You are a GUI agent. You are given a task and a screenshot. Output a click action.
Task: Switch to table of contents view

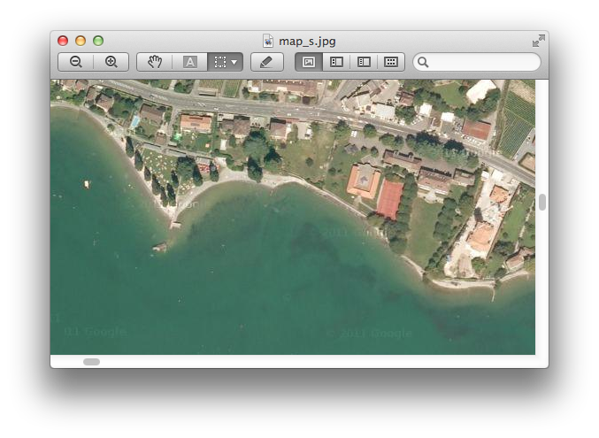click(364, 62)
